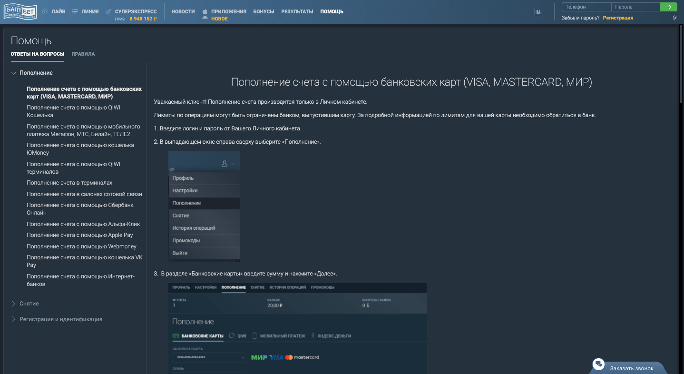Image resolution: width=684 pixels, height=374 pixels.
Task: Open the Регистрация link
Action: coord(618,18)
